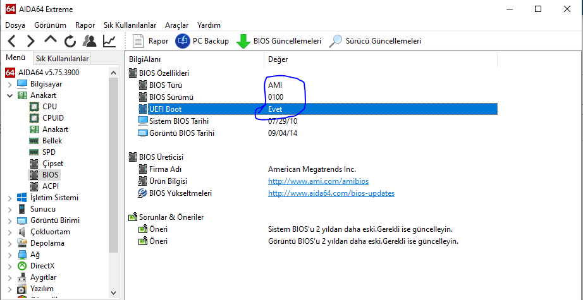Select the BIOS tree item

tap(50, 175)
